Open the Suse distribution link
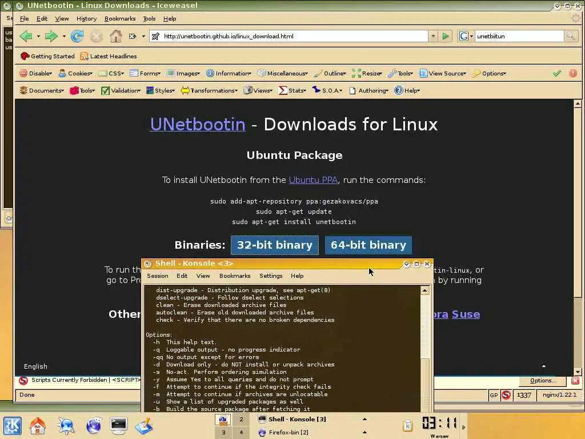This screenshot has width=585, height=439. [x=466, y=314]
